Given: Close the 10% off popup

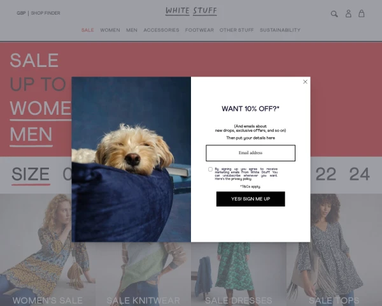Looking at the screenshot, I should click(x=305, y=82).
